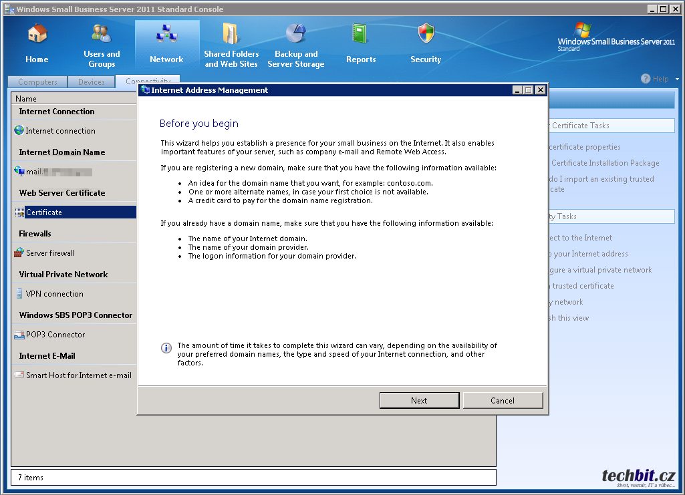Select the Internet connection list item
Image resolution: width=685 pixels, height=495 pixels.
point(60,131)
